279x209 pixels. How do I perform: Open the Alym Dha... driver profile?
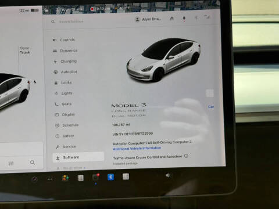[148, 19]
